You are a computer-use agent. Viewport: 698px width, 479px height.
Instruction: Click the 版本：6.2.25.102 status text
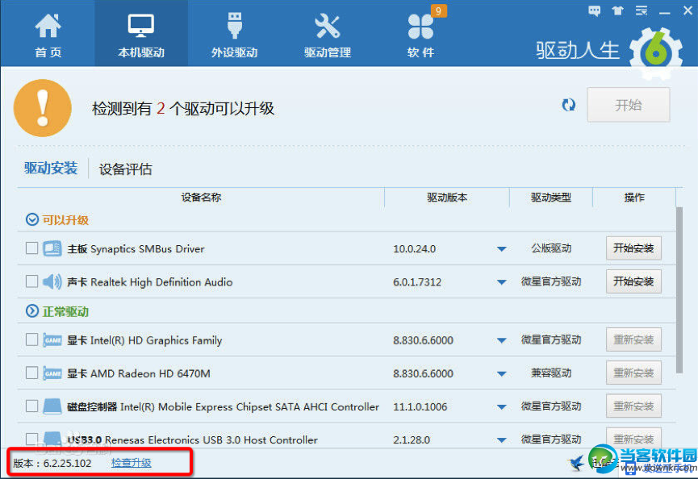[52, 463]
